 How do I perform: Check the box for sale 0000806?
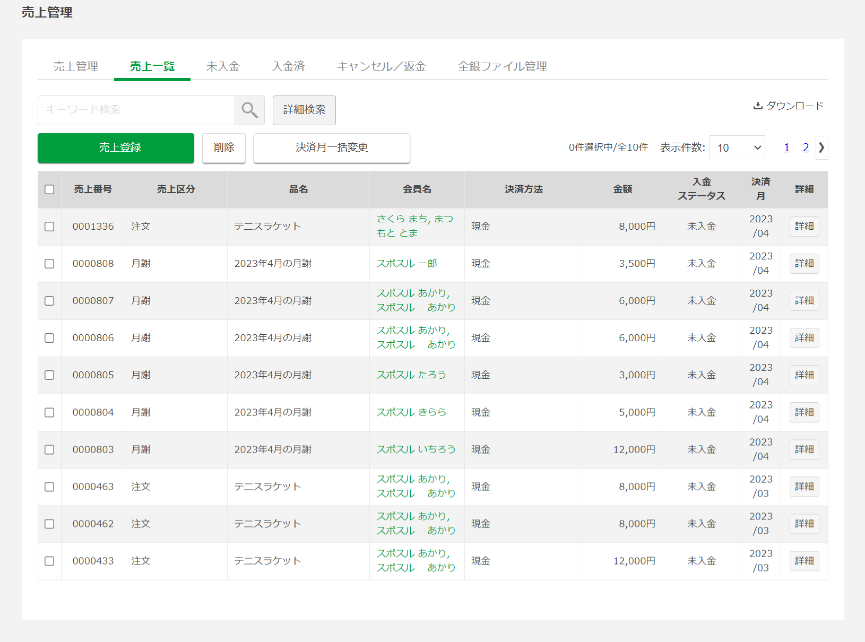(49, 338)
